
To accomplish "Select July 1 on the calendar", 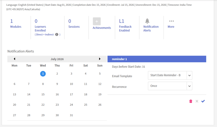I will tap(43, 74).
